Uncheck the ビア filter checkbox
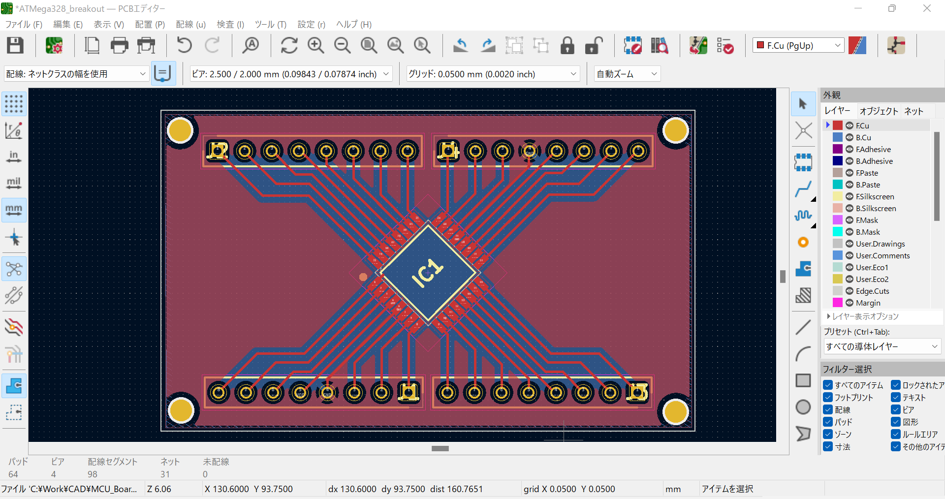Image resolution: width=945 pixels, height=499 pixels. 896,409
